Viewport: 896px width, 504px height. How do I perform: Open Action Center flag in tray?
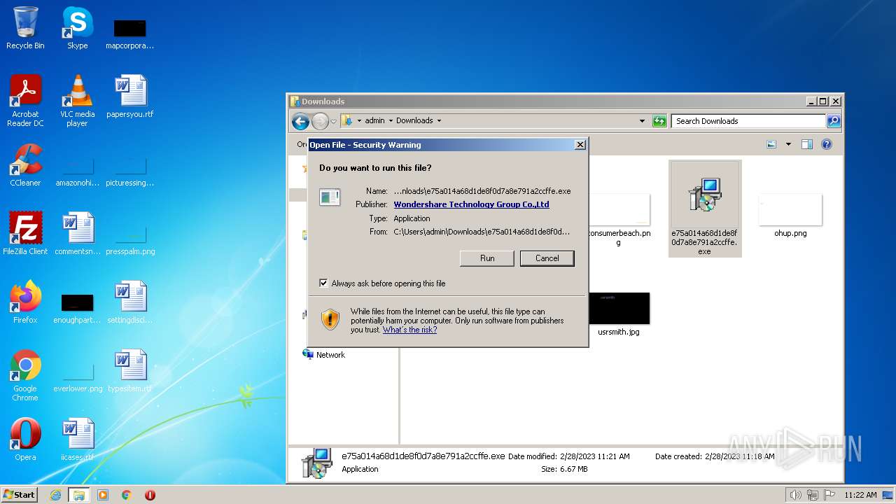829,495
